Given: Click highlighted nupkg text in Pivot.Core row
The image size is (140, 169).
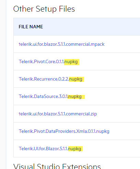Looking at the screenshot, I should pos(72,62).
